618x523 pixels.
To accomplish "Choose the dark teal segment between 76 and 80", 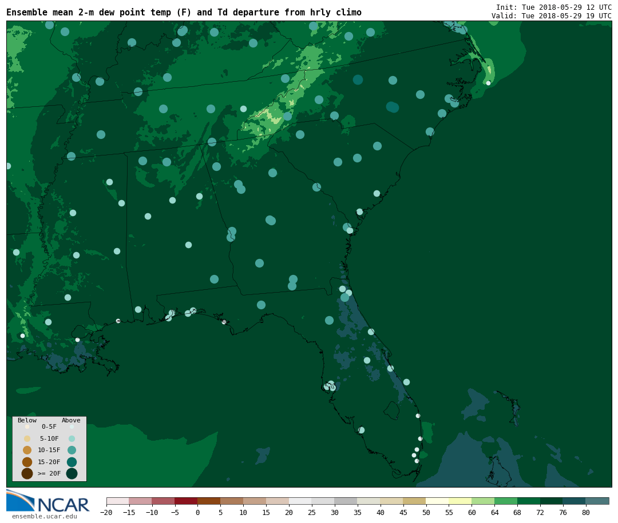I will click(575, 501).
